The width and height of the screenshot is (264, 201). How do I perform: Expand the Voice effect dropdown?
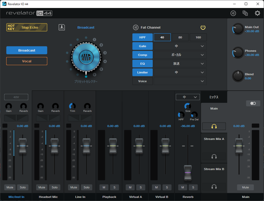pyautogui.click(x=180, y=81)
